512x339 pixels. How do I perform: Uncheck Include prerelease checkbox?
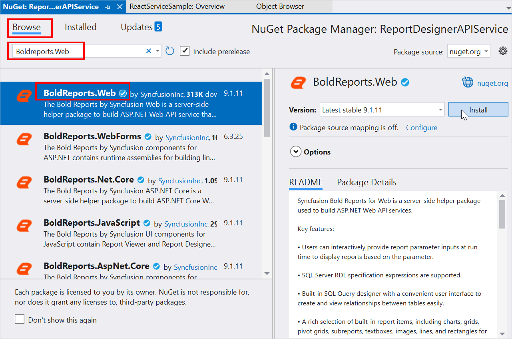[185, 51]
